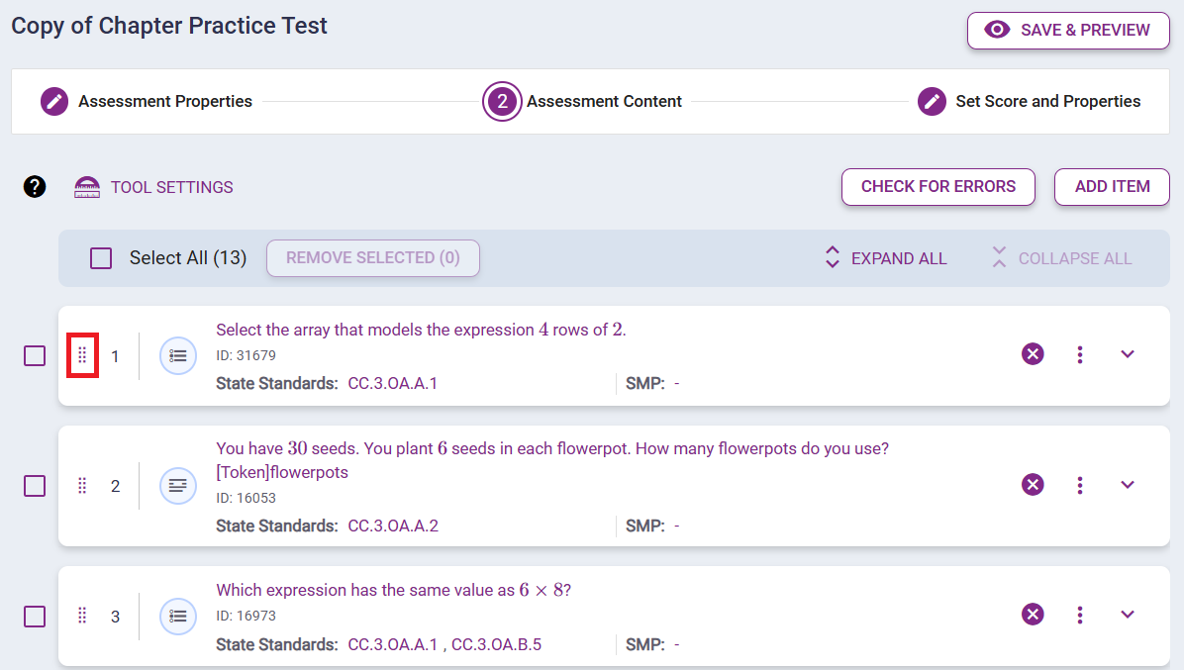This screenshot has width=1184, height=670.
Task: Click drag handle for item 1
Action: pyautogui.click(x=82, y=355)
